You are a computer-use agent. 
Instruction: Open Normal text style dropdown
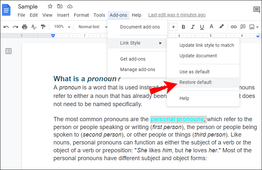pyautogui.click(x=93, y=27)
